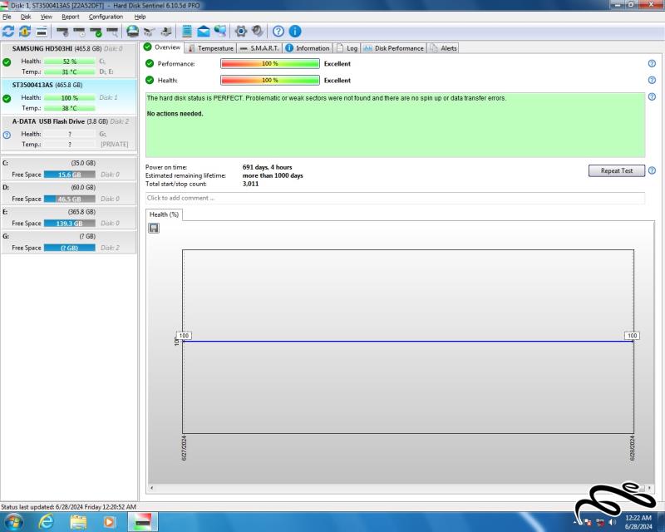Switch to the Temperature tab
665x532 pixels.
coord(211,48)
